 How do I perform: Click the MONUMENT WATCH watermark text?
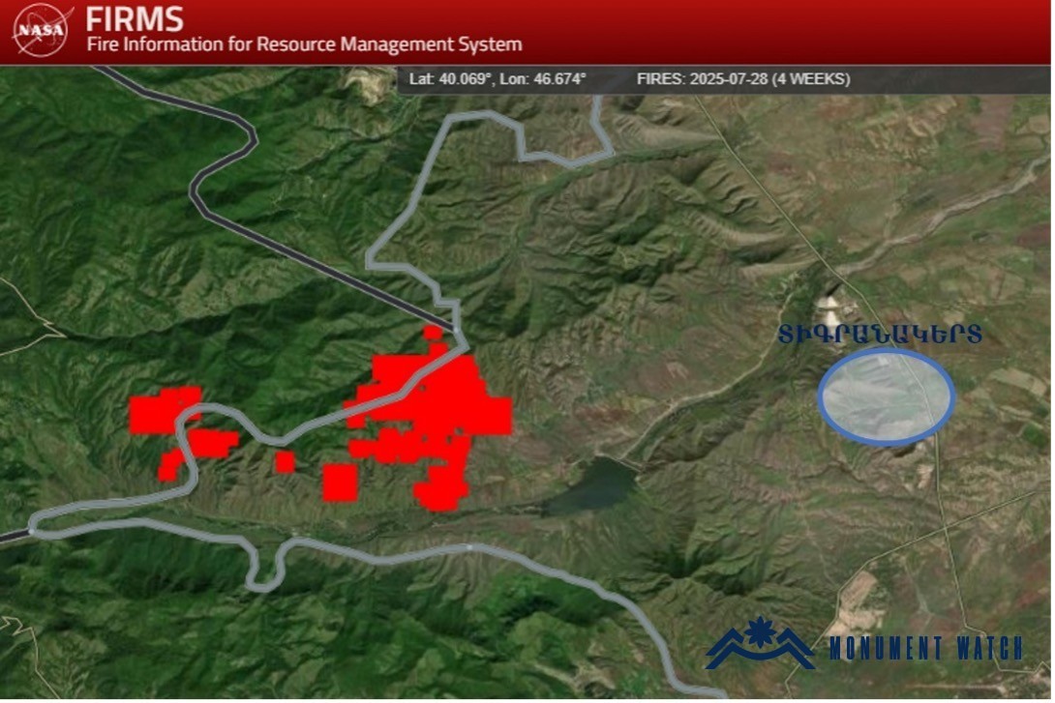[x=924, y=648]
